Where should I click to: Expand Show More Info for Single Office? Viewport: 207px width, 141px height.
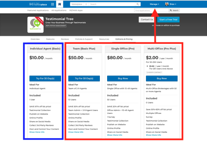(114, 135)
